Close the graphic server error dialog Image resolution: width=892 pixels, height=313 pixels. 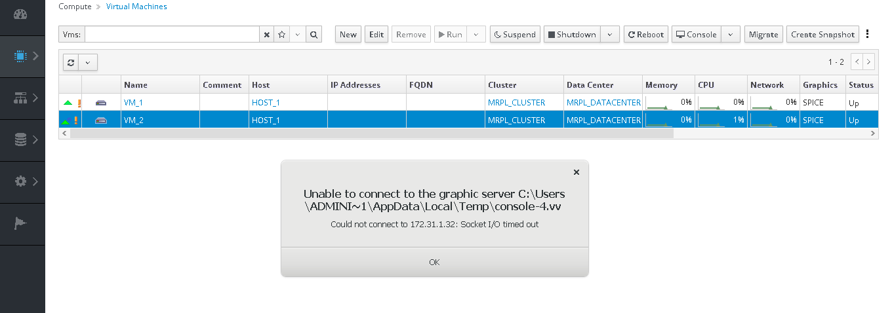[x=576, y=172]
